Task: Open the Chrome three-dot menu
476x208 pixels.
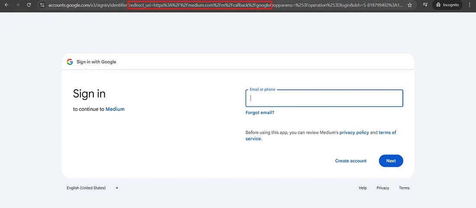Action: pyautogui.click(x=470, y=5)
